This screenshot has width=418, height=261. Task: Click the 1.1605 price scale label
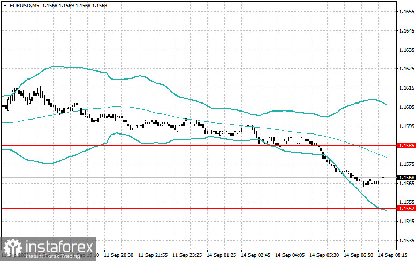(x=407, y=107)
